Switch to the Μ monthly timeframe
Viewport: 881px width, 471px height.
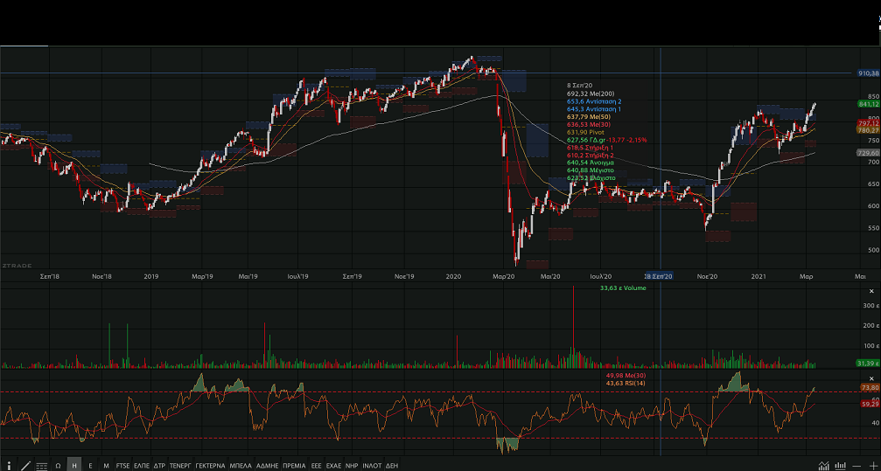coord(106,465)
